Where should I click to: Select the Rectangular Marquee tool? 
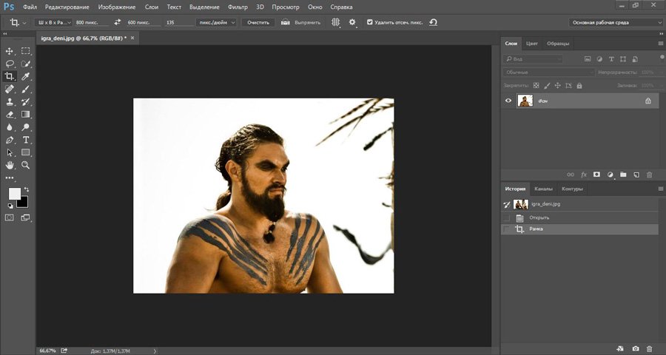click(25, 51)
